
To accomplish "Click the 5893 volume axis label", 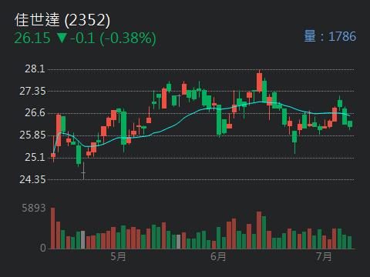I will click(34, 208).
